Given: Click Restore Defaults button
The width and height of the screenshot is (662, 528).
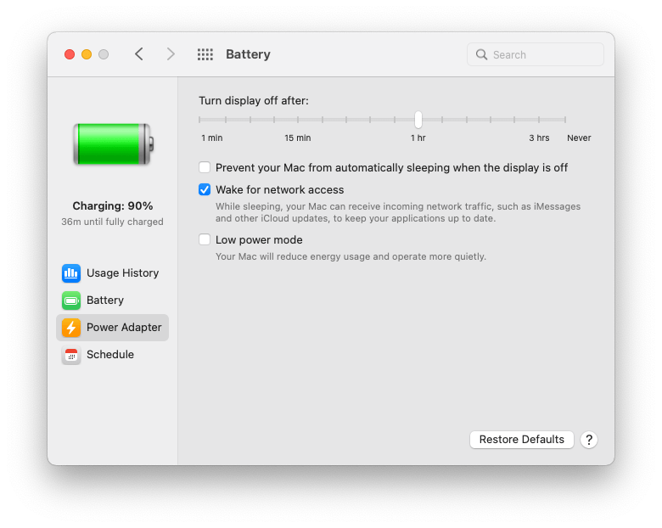Looking at the screenshot, I should (521, 440).
